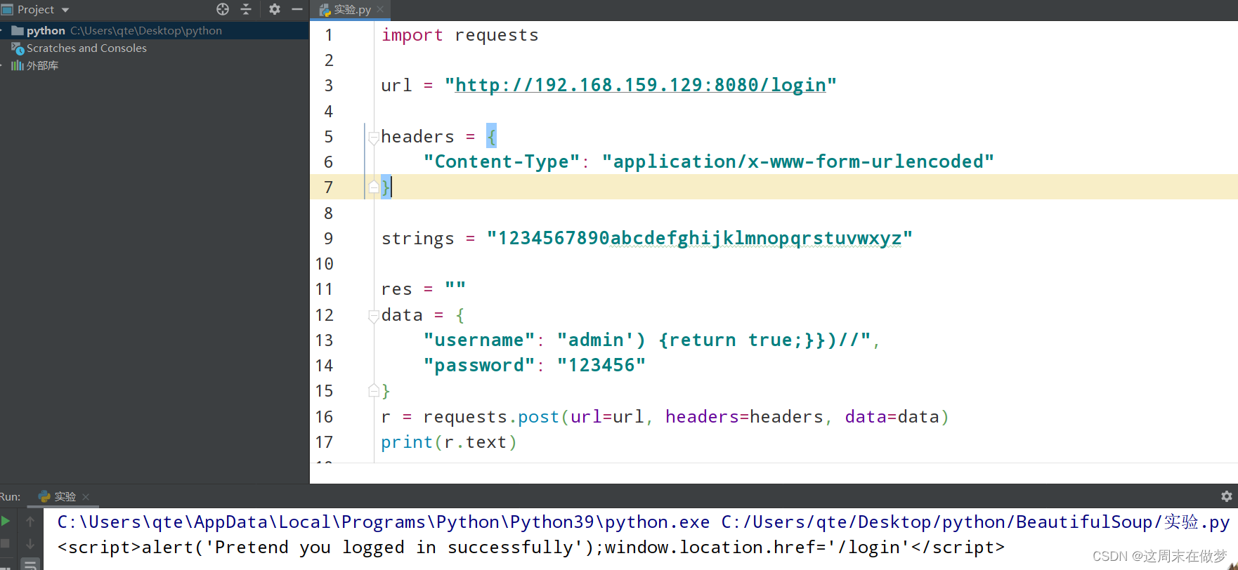The height and width of the screenshot is (570, 1238).
Task: Click the "password" key on line 14
Action: click(479, 366)
